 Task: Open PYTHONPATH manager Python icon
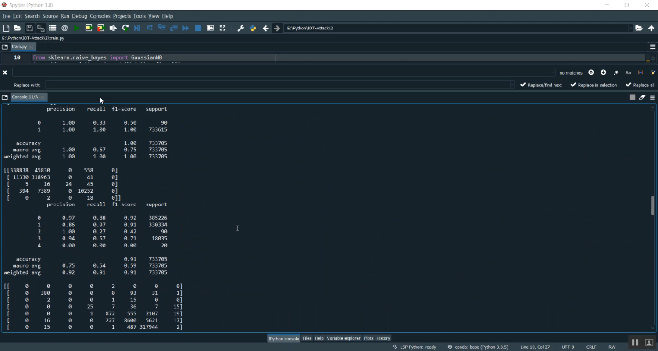[x=253, y=28]
